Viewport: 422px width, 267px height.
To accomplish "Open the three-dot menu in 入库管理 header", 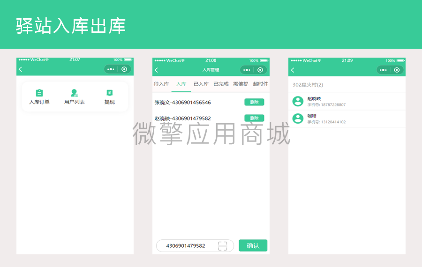I will [247, 70].
